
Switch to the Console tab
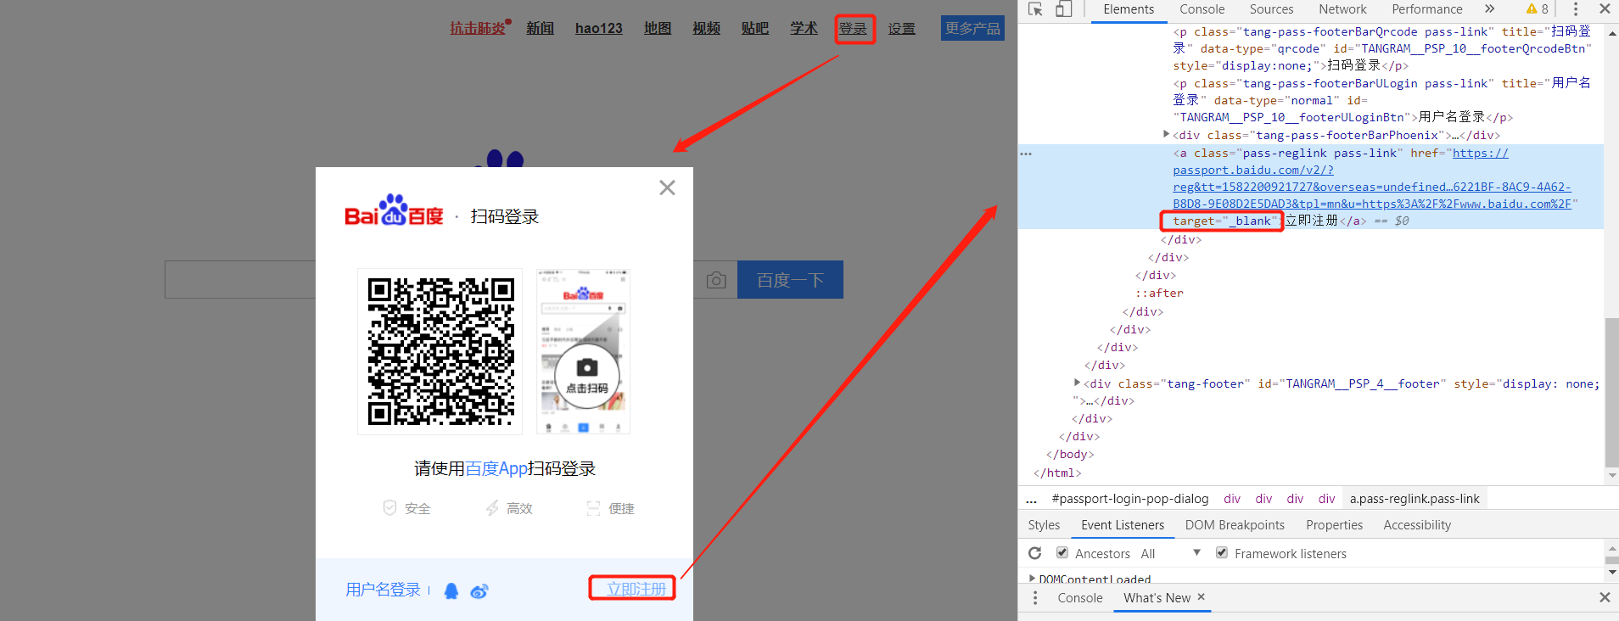coord(1202,9)
